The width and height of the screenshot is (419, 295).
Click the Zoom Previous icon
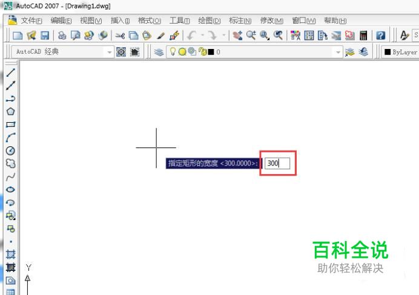278,35
